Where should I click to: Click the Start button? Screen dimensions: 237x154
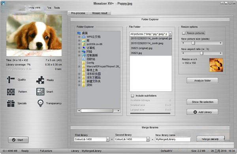[x=18, y=140]
